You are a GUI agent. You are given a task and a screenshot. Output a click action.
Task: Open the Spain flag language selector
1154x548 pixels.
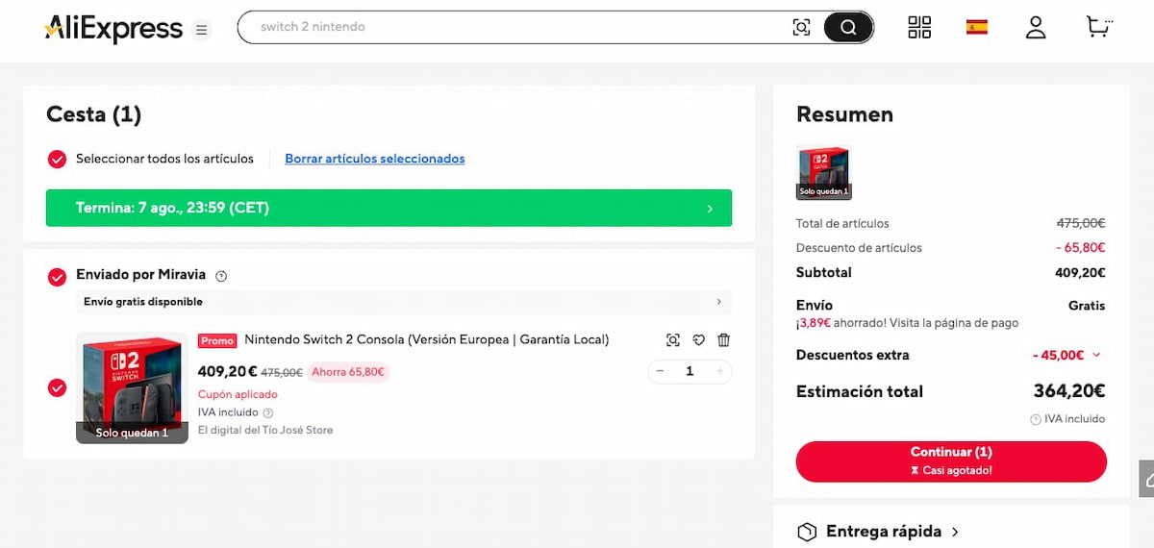(977, 27)
